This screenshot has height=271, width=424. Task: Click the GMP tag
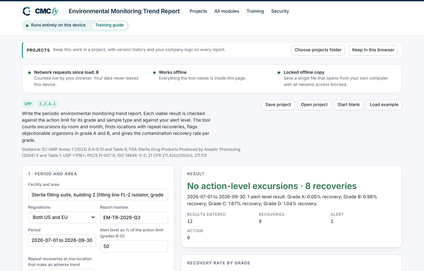[28, 104]
